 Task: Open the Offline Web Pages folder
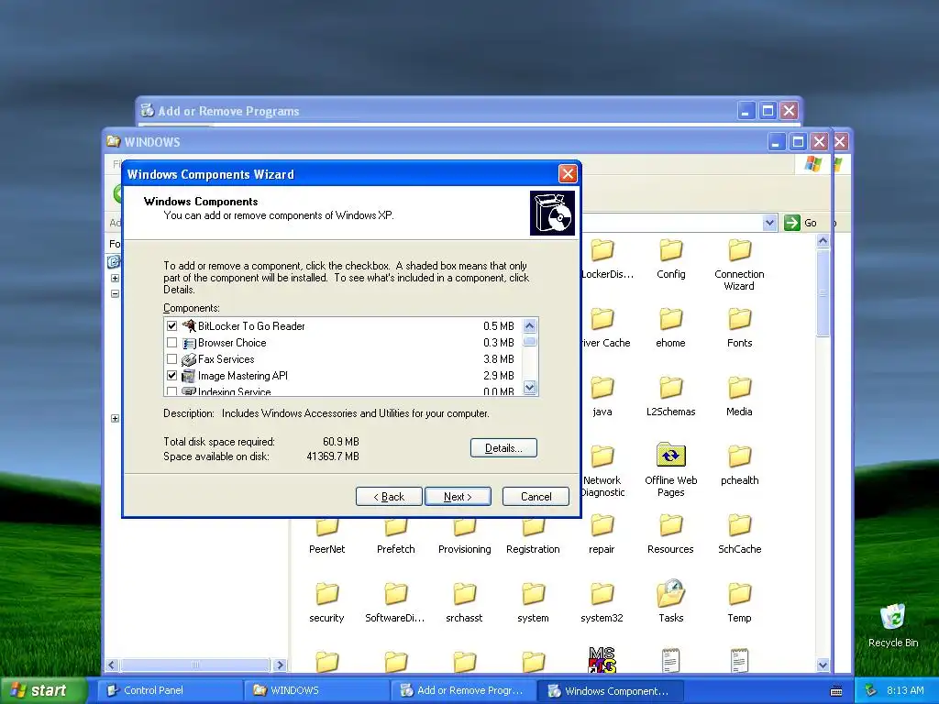pos(670,456)
